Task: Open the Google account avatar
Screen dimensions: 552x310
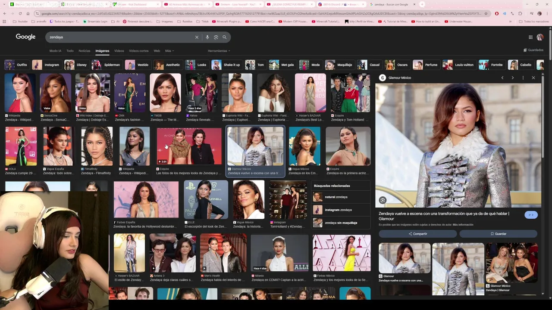Action: coord(540,37)
